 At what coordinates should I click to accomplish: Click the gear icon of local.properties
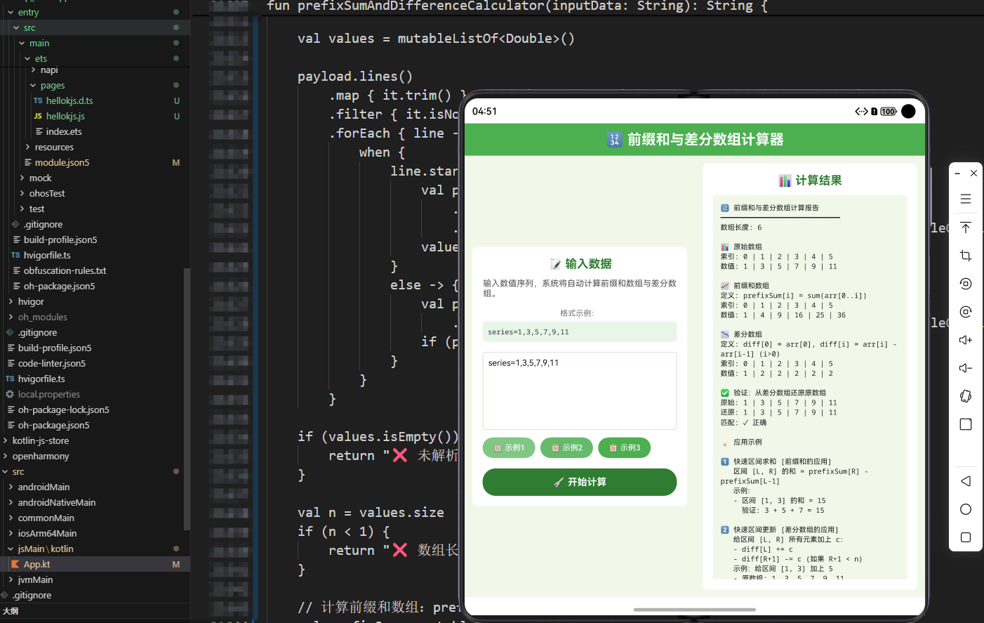(10, 394)
